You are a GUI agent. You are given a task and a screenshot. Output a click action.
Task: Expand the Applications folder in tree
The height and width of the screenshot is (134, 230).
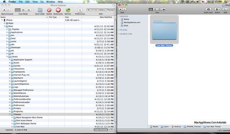(7, 32)
